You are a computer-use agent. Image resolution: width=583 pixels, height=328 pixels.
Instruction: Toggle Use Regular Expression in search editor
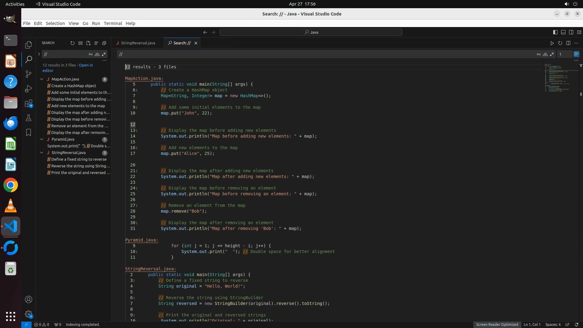click(x=552, y=54)
